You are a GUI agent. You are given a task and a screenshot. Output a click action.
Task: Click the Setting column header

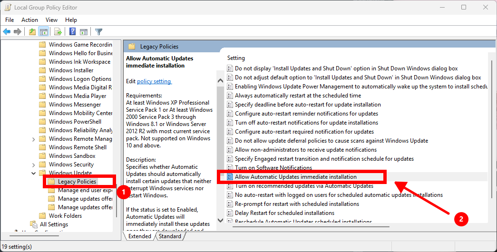tap(236, 58)
